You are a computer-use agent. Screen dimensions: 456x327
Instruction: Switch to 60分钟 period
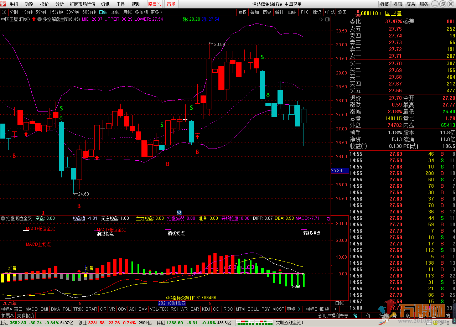pyautogui.click(x=89, y=12)
